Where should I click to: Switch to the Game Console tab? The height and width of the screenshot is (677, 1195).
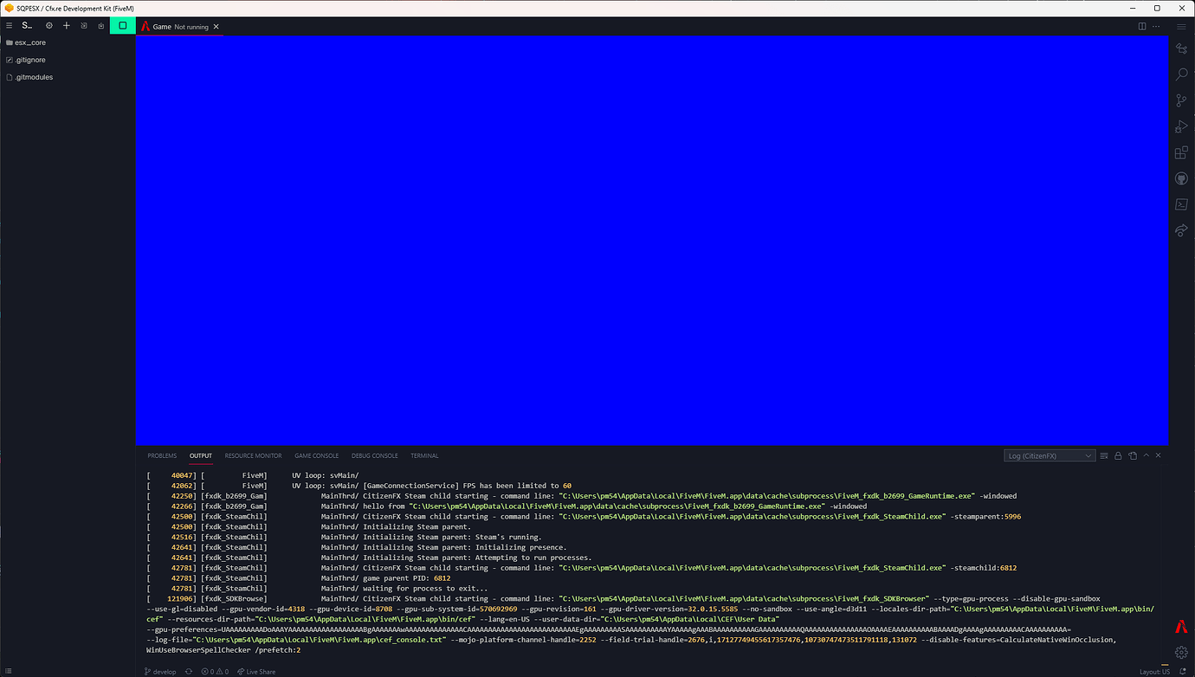(x=316, y=455)
